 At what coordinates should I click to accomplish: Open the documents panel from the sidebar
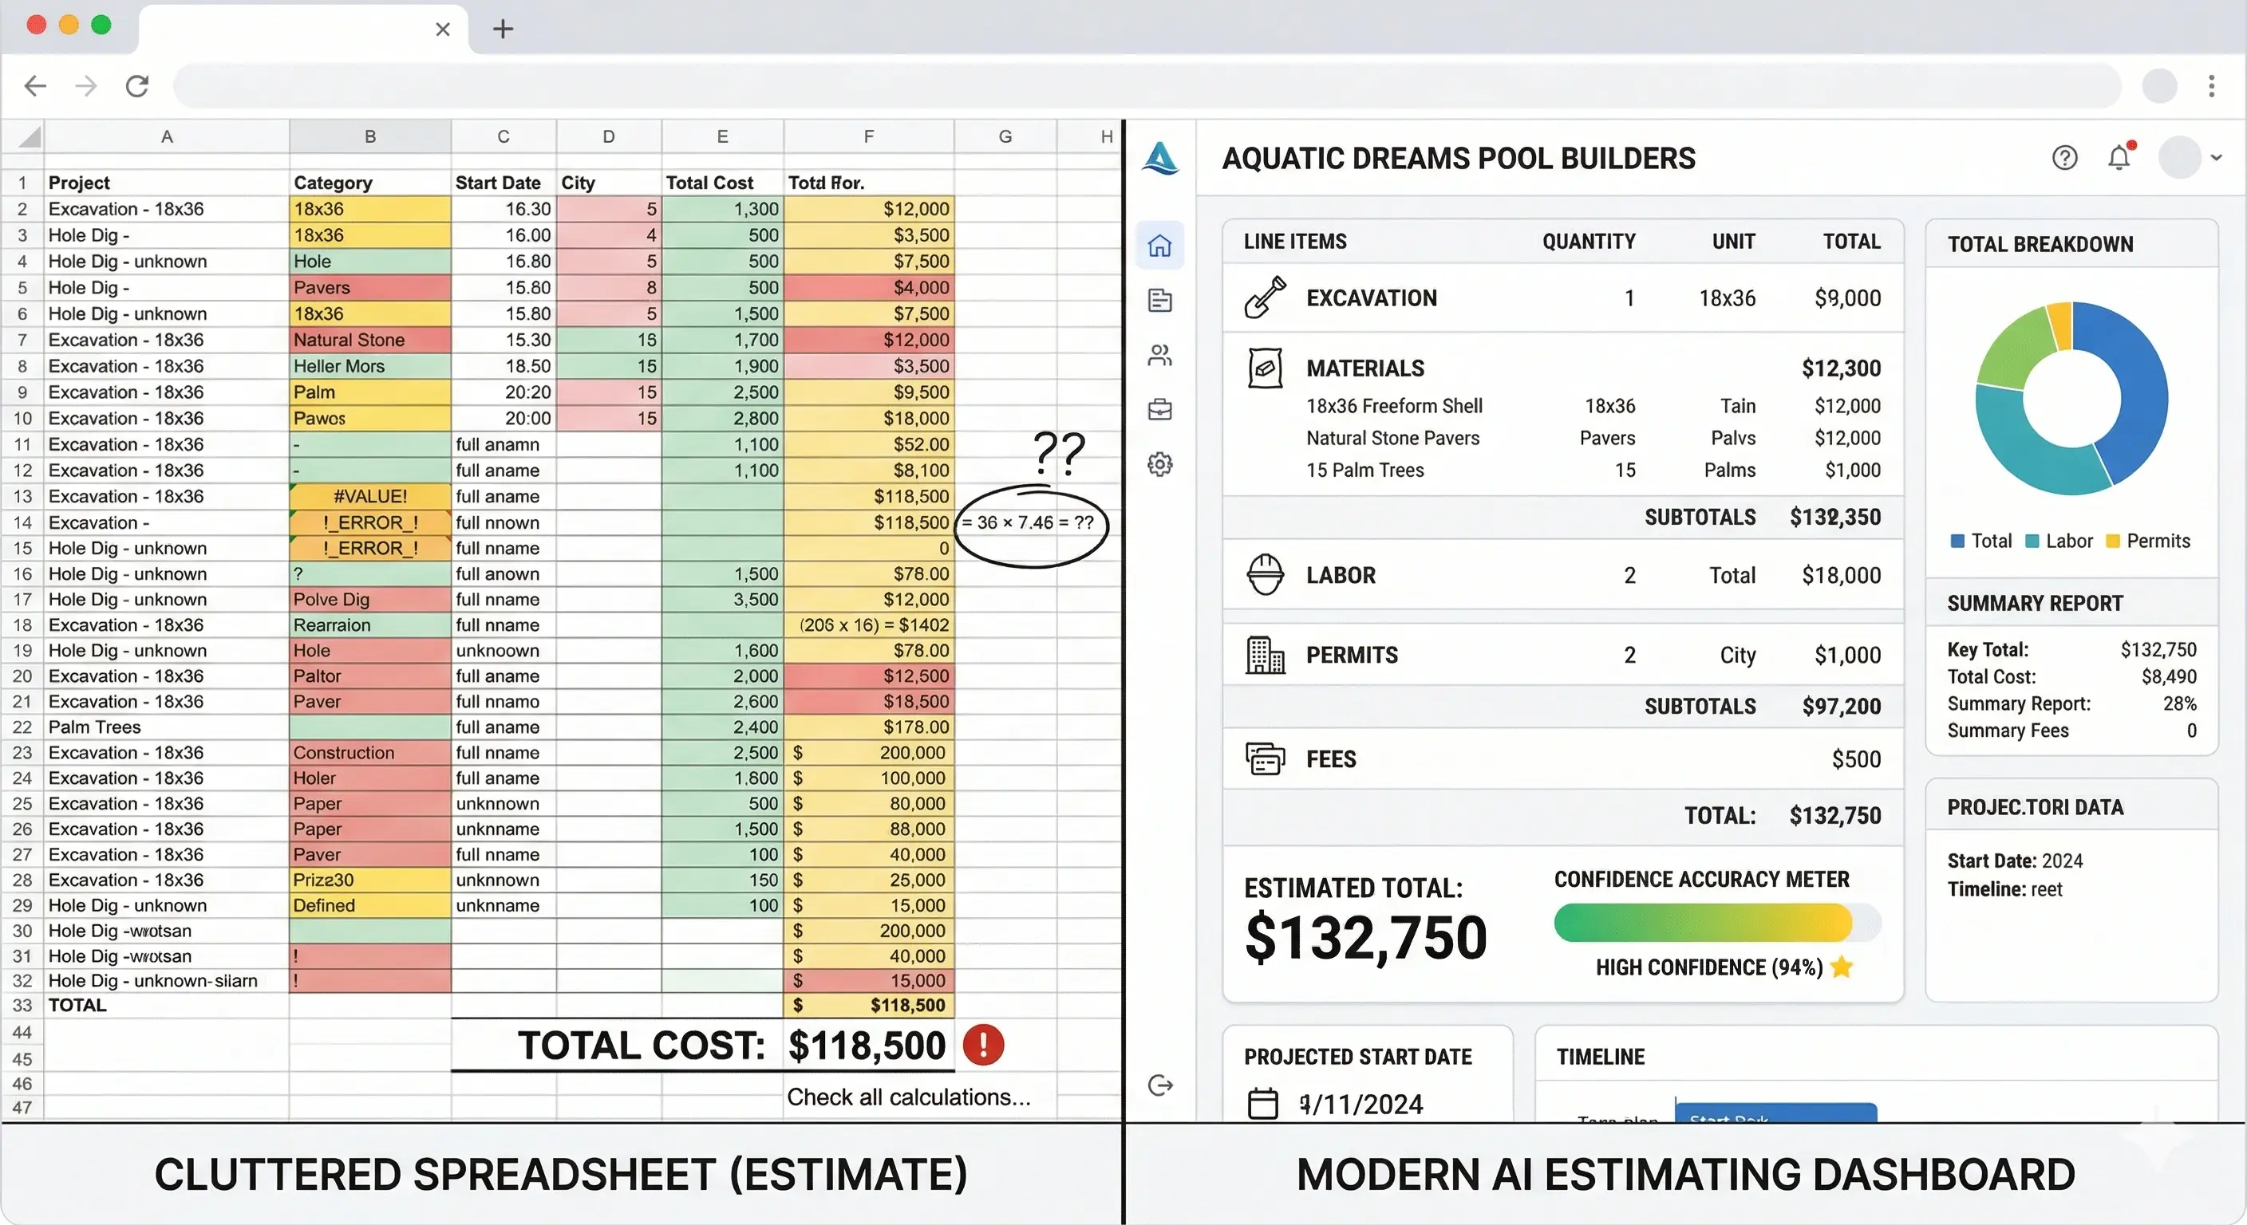tap(1160, 300)
